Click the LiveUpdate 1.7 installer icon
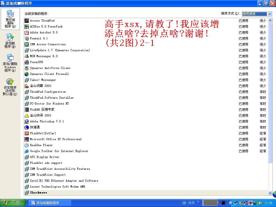 click(27, 50)
